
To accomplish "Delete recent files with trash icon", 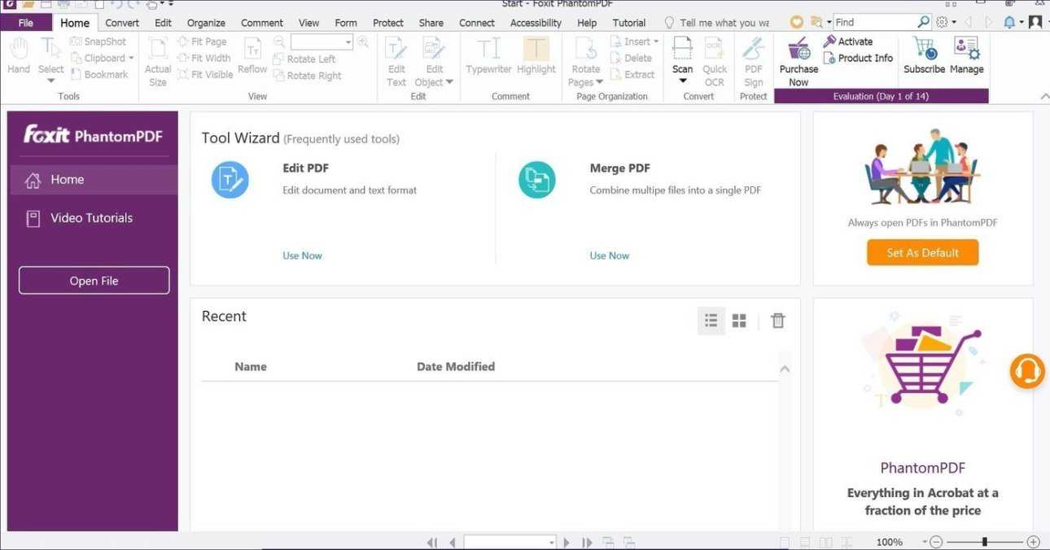I will [x=778, y=321].
